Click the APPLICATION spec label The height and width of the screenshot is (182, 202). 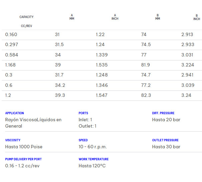point(15,113)
